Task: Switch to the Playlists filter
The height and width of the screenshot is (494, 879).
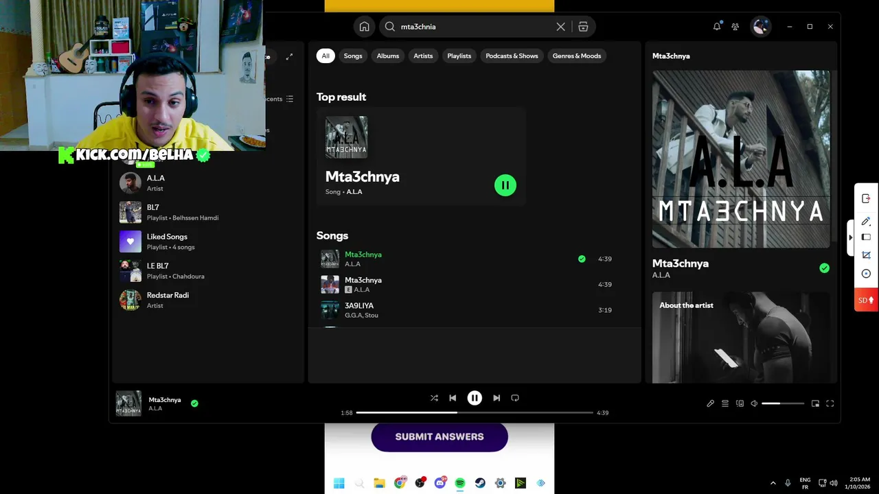Action: (459, 56)
